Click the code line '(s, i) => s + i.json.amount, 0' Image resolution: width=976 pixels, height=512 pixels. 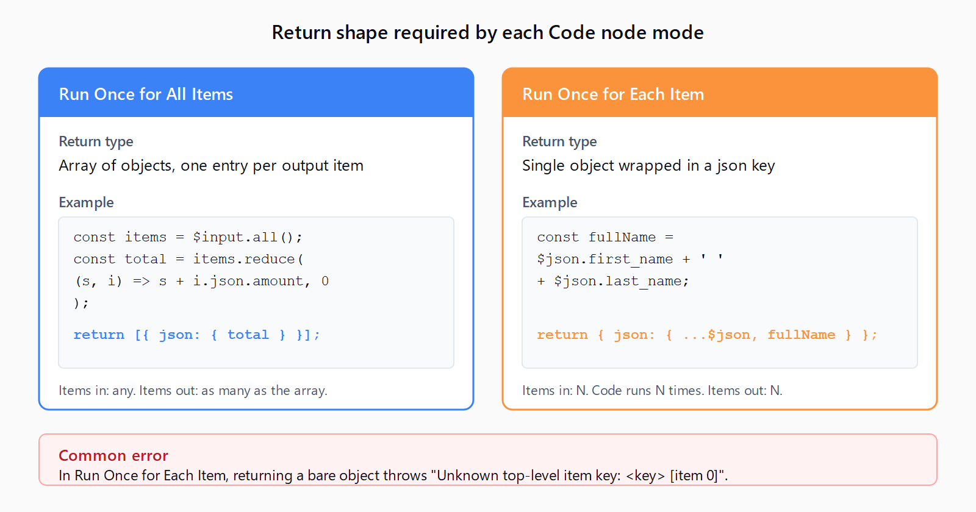click(x=201, y=281)
